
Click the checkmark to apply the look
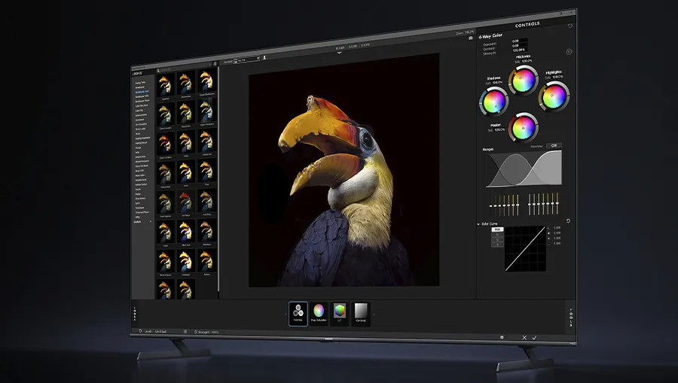coord(534,338)
